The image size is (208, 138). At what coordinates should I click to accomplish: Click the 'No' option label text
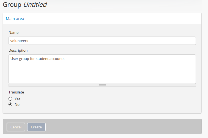[17, 104]
